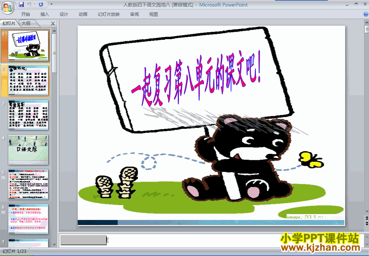369x256 pixels.
Task: Switch to the 大纲 outline pane tab
Action: pos(26,23)
